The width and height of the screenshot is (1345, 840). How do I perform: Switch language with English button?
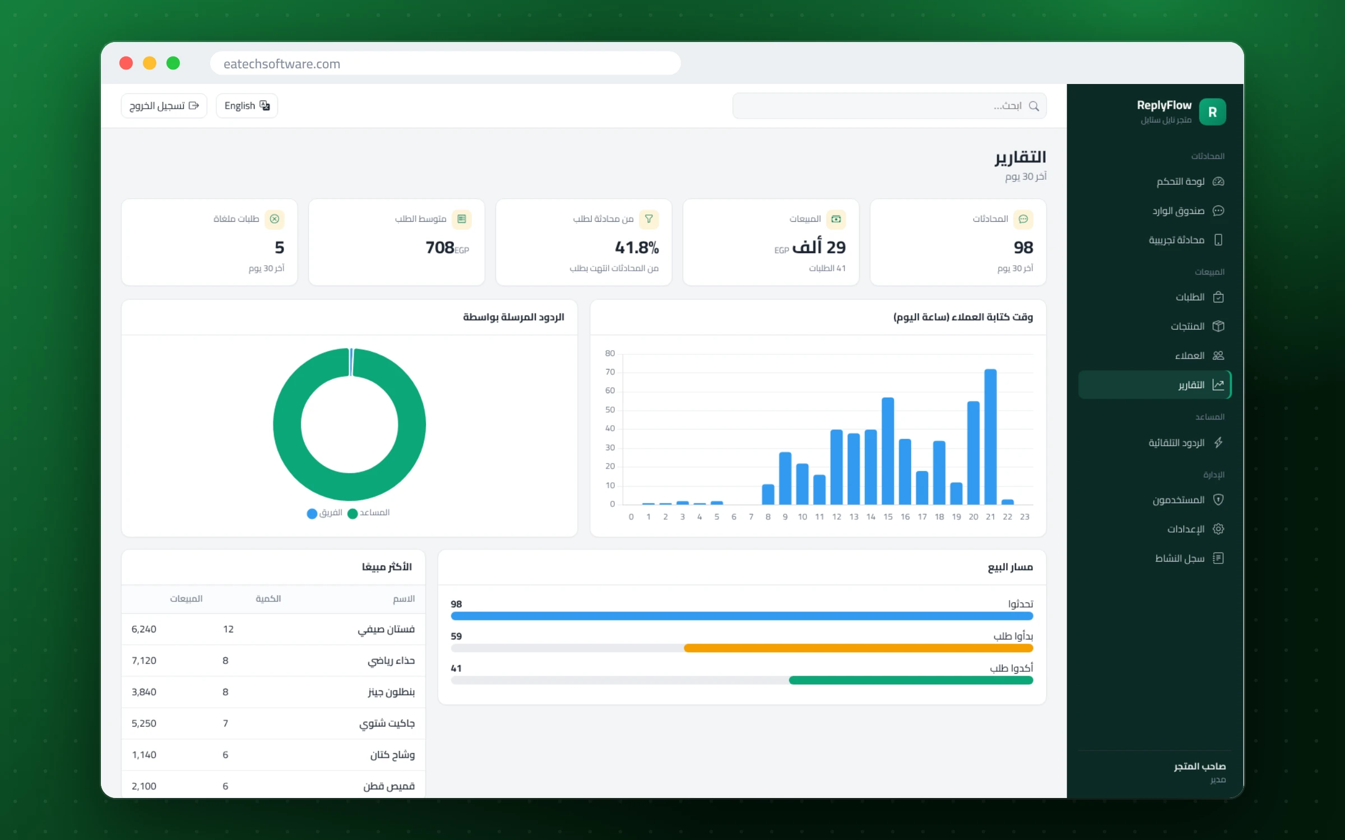click(x=247, y=106)
